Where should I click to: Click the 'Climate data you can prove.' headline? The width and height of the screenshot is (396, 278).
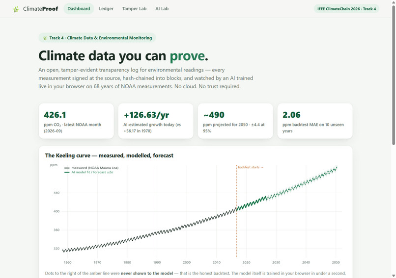[x=123, y=56]
